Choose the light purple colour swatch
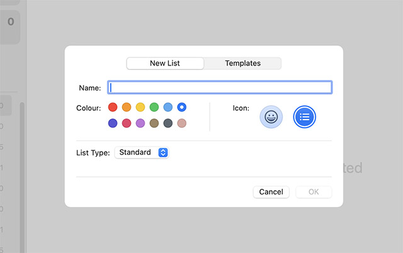The image size is (403, 253). (x=140, y=123)
